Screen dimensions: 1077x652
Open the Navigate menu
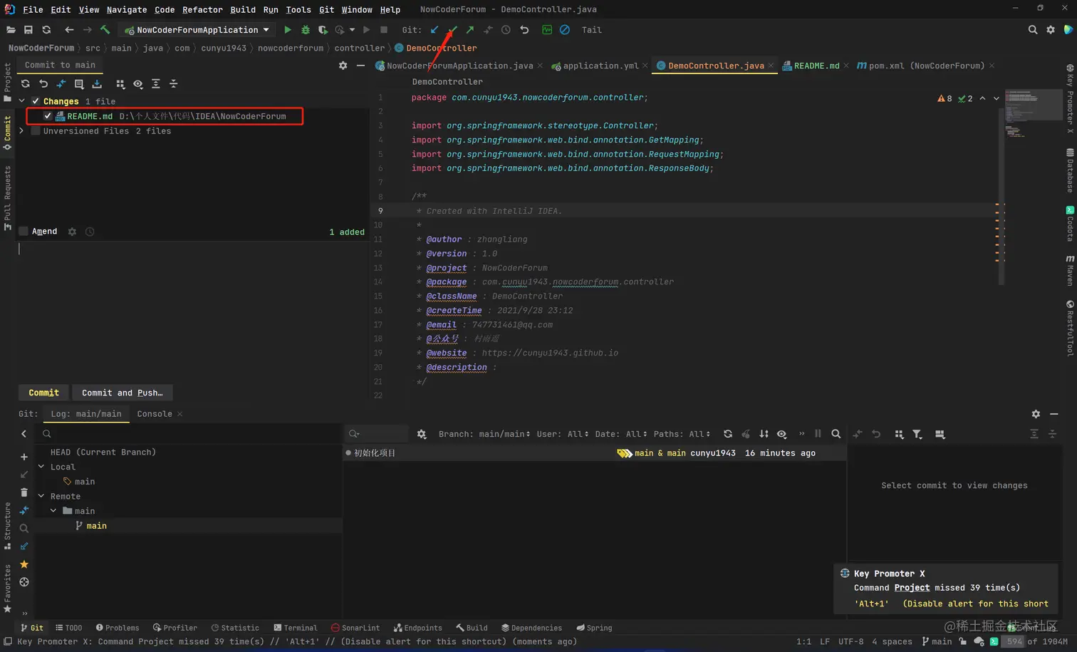coord(127,9)
